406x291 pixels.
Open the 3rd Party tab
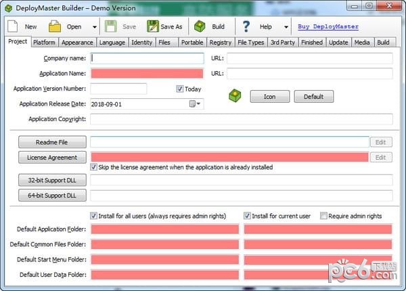(x=283, y=43)
